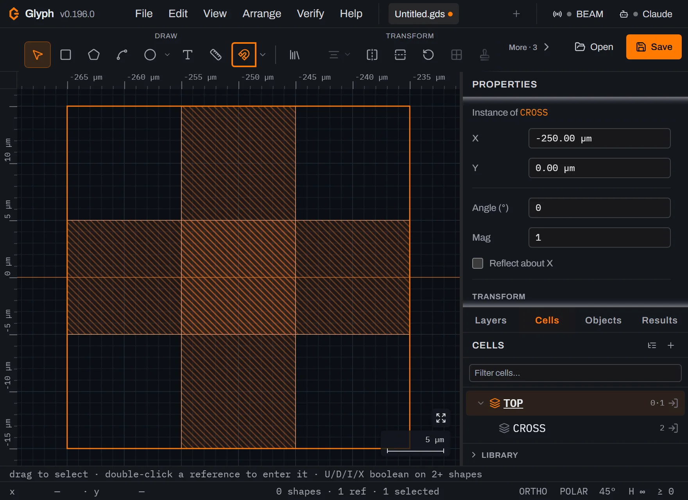Switch to the Layers tab
The width and height of the screenshot is (688, 500).
click(491, 320)
